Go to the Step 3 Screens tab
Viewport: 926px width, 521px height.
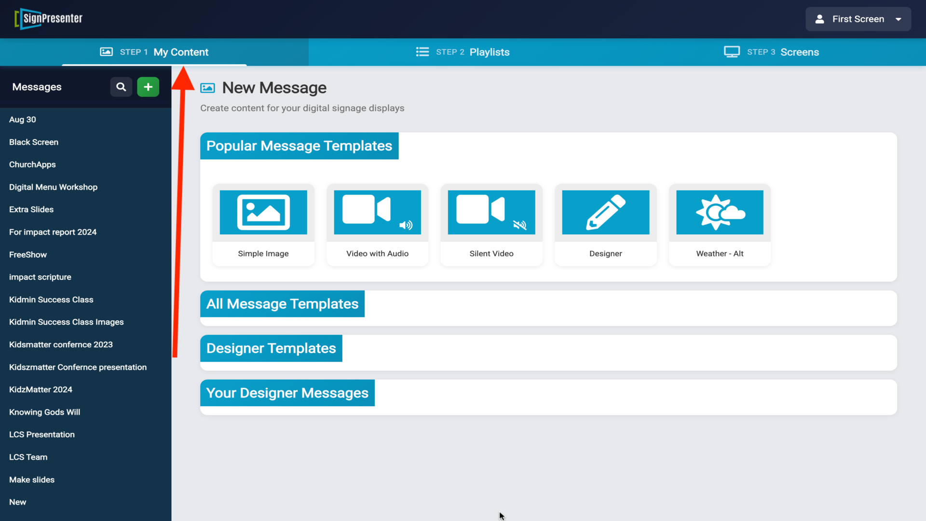click(772, 52)
